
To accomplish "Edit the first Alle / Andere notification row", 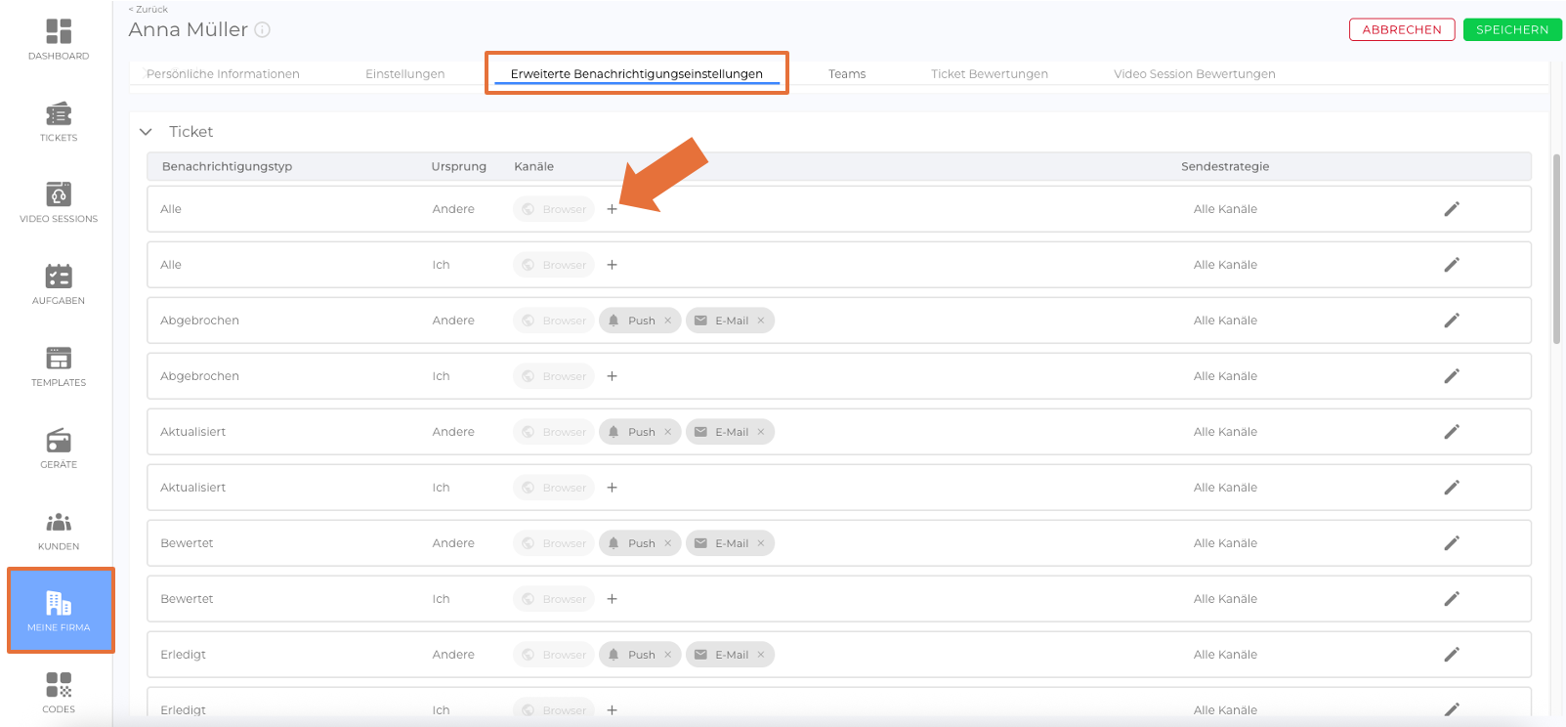I will [1452, 209].
